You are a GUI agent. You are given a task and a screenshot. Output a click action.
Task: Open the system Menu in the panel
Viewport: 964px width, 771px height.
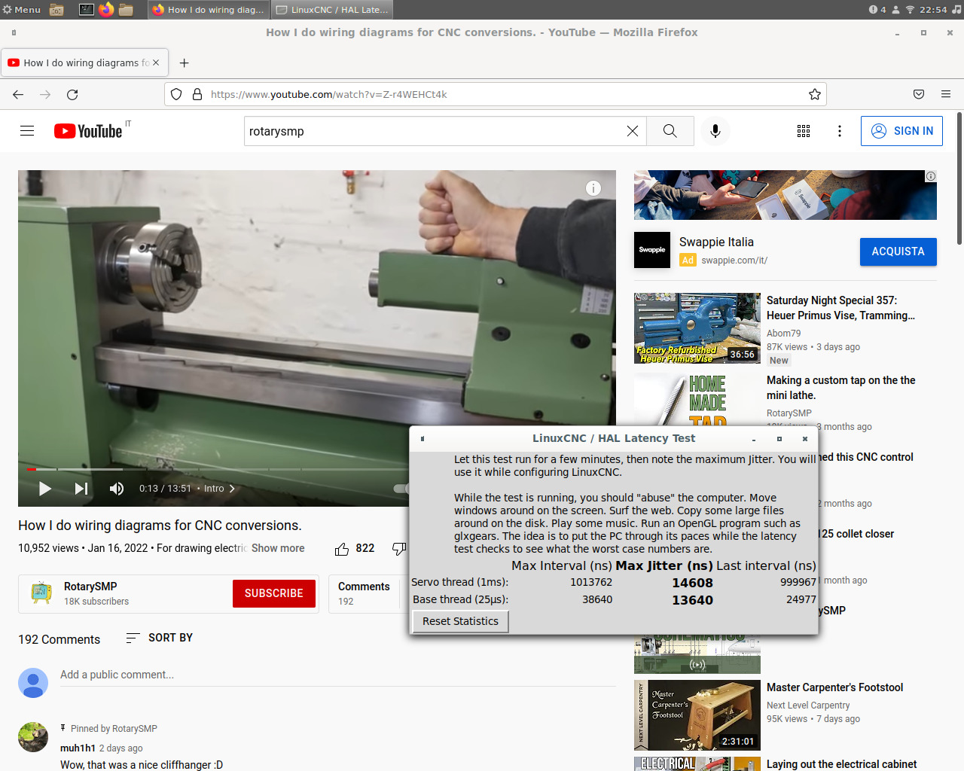pyautogui.click(x=22, y=10)
